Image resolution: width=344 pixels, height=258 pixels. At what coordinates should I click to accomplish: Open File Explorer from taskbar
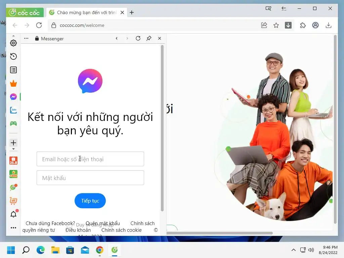tap(55, 250)
